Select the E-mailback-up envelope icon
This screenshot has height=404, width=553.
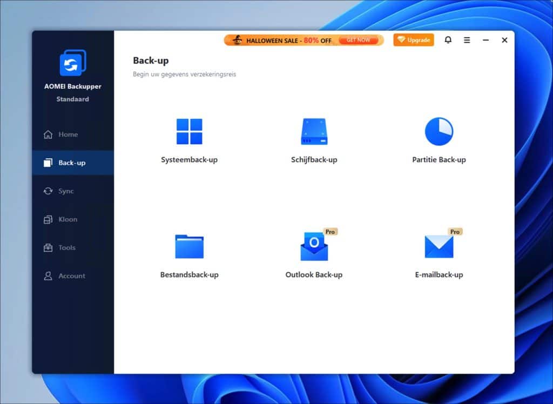(x=439, y=247)
